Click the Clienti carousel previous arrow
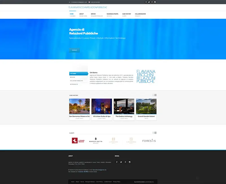The width and height of the screenshot is (226, 184). point(153,132)
